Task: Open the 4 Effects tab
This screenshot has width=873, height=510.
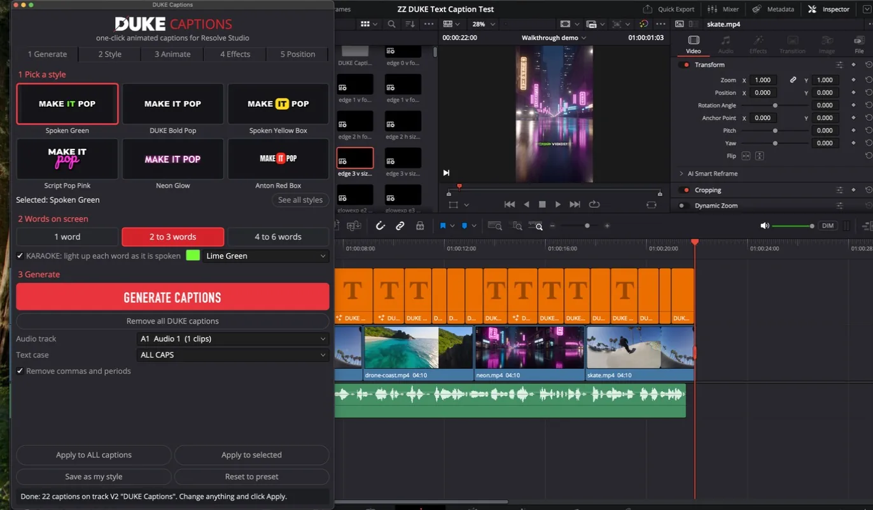Action: (235, 54)
